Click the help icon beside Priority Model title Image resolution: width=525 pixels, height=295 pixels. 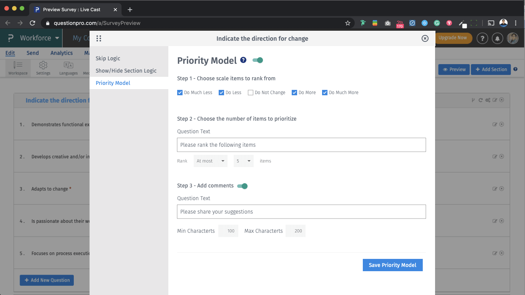point(243,60)
